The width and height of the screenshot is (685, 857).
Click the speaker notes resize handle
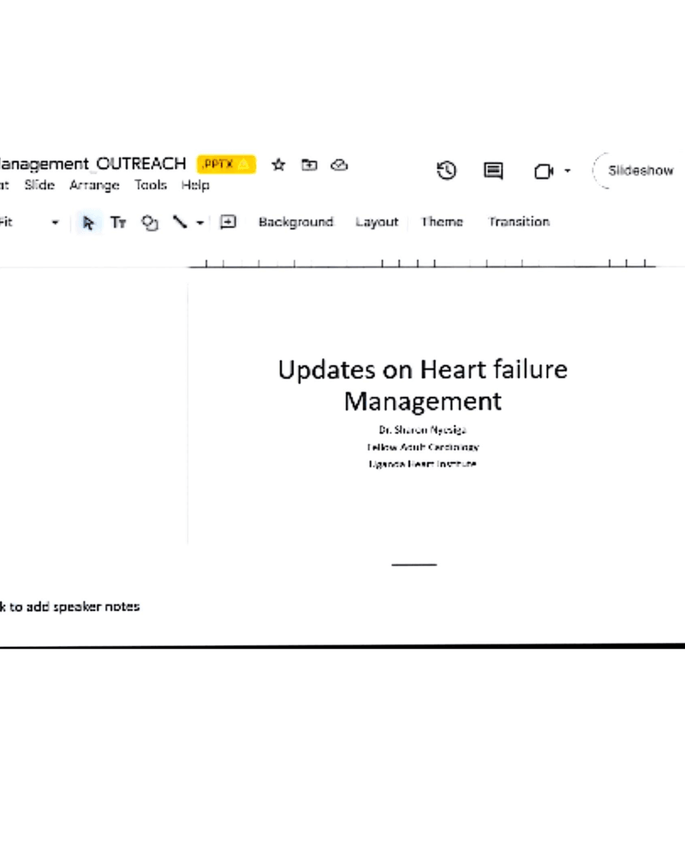tap(414, 564)
